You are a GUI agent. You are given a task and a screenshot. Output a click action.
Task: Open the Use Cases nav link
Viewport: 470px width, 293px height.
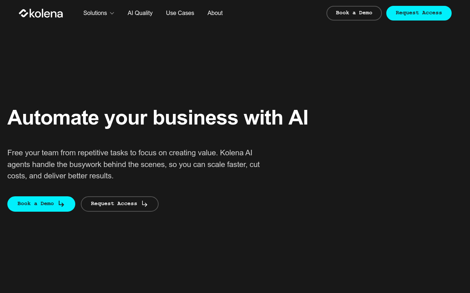[180, 13]
